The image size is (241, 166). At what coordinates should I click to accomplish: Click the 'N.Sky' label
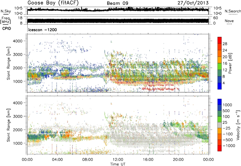[6, 11]
